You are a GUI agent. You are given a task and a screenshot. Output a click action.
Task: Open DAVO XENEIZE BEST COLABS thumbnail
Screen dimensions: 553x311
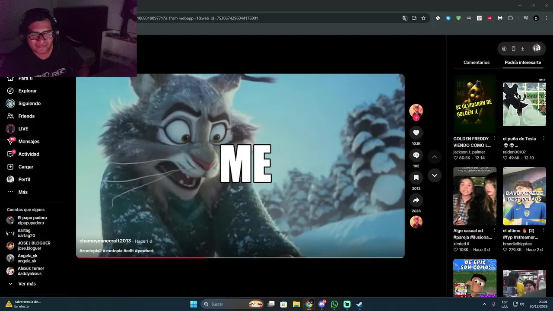pyautogui.click(x=524, y=196)
